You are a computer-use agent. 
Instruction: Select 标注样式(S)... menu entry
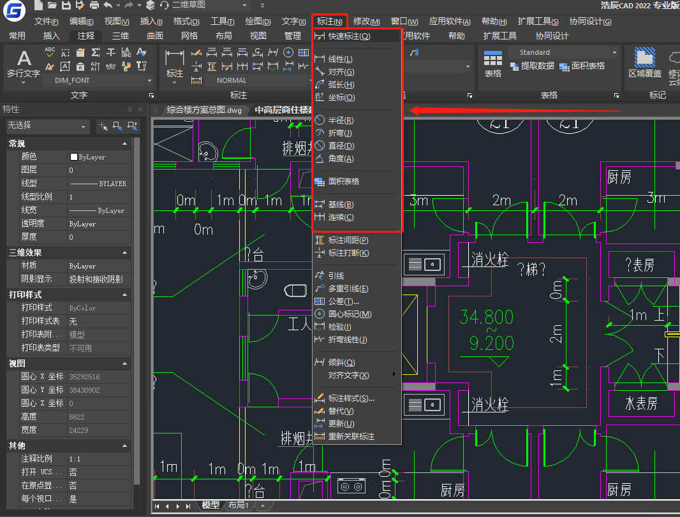pos(351,398)
